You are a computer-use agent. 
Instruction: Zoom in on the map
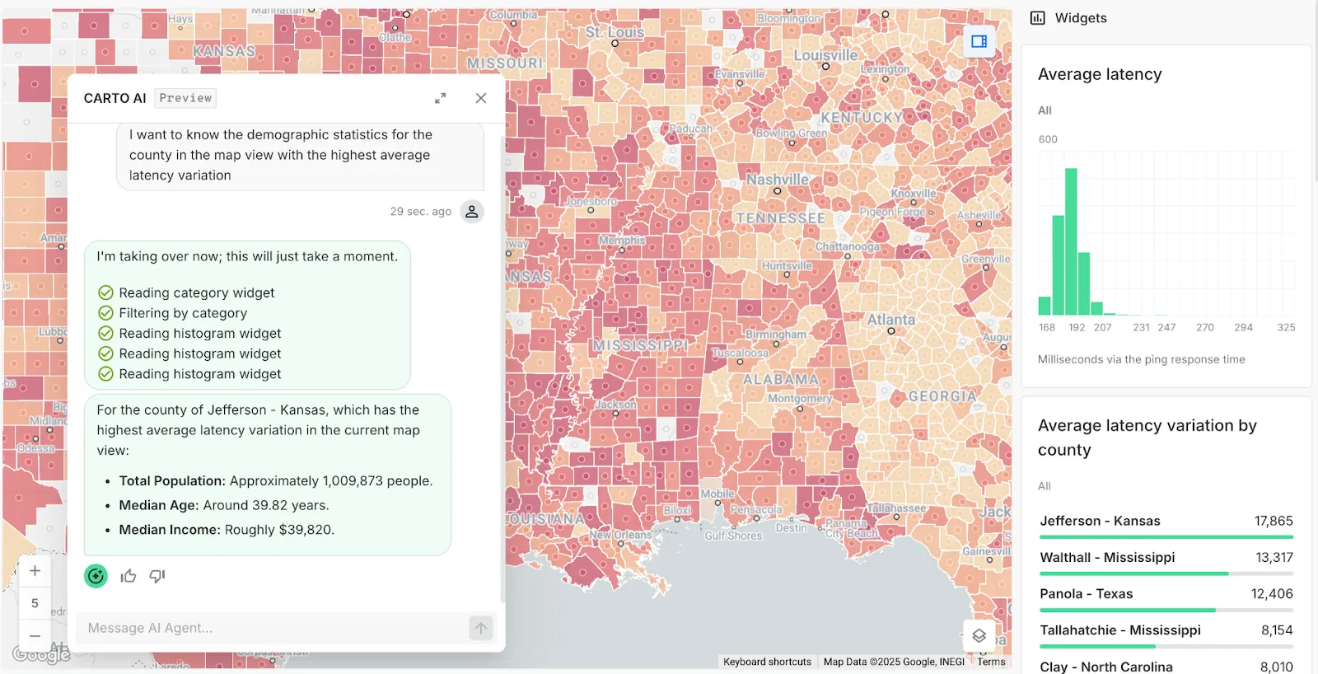(35, 570)
